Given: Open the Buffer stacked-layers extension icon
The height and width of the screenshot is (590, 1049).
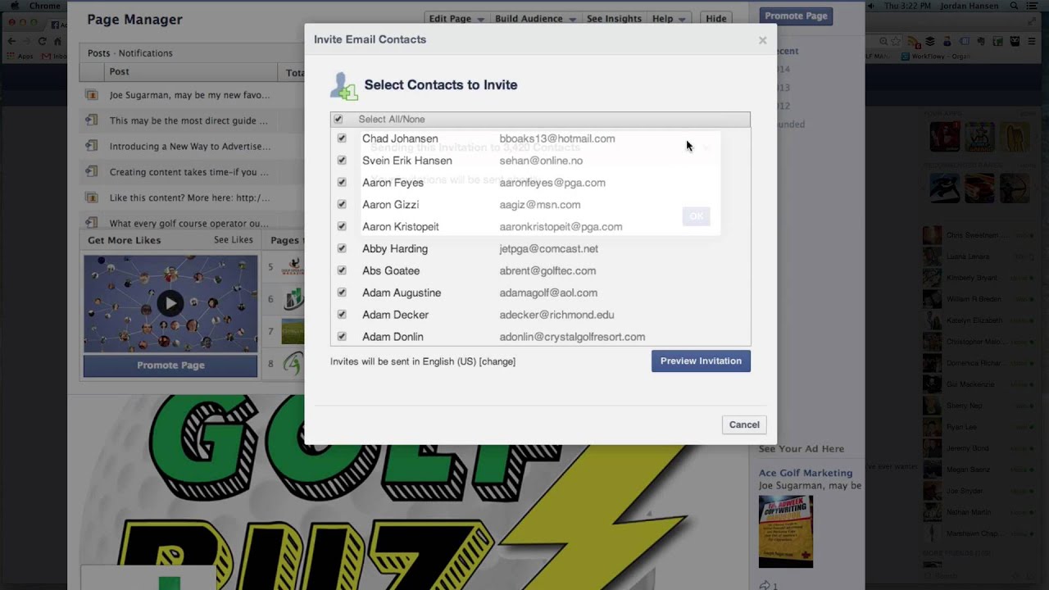Looking at the screenshot, I should (930, 41).
